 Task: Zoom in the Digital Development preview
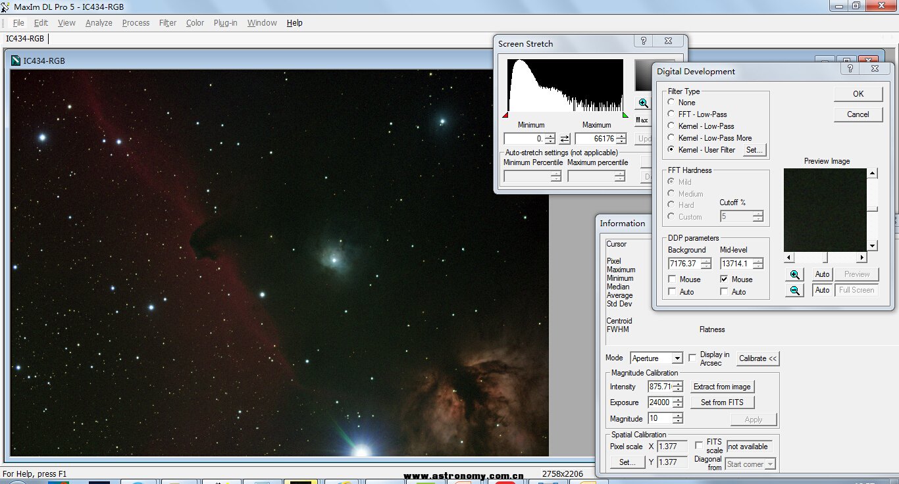click(x=795, y=275)
